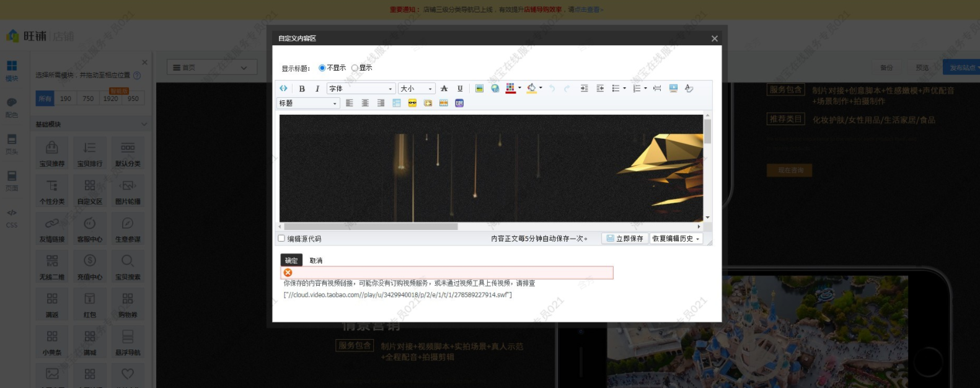
Task: Click 发布站点 publish button
Action: click(x=961, y=67)
